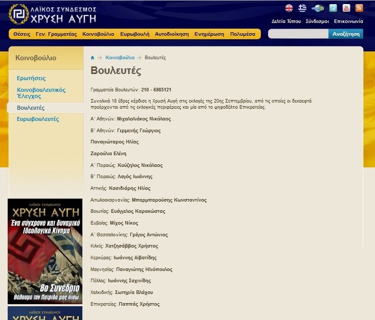This screenshot has width=375, height=320.
Task: Click the name Γρέγος Αντώνιος
Action: [x=149, y=235]
